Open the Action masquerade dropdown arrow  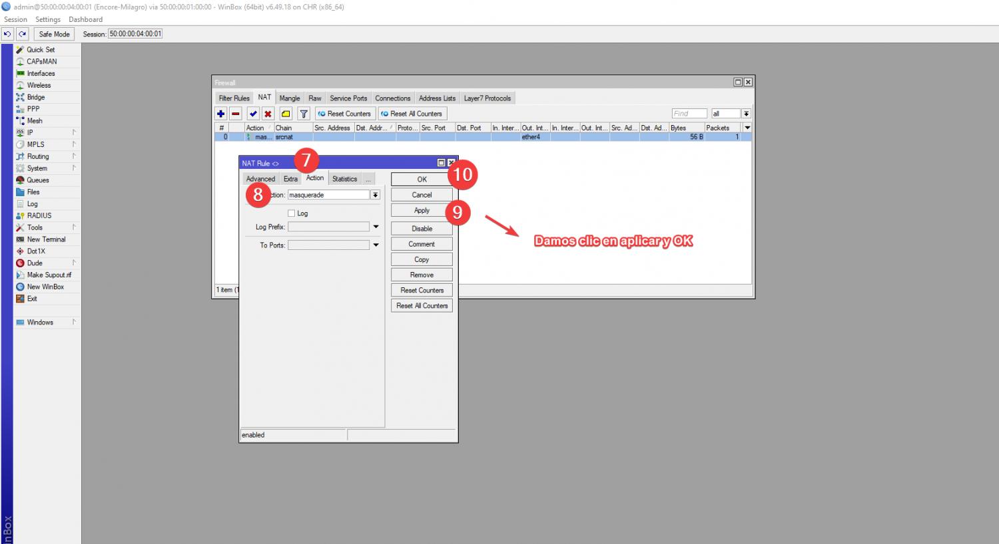tap(376, 195)
